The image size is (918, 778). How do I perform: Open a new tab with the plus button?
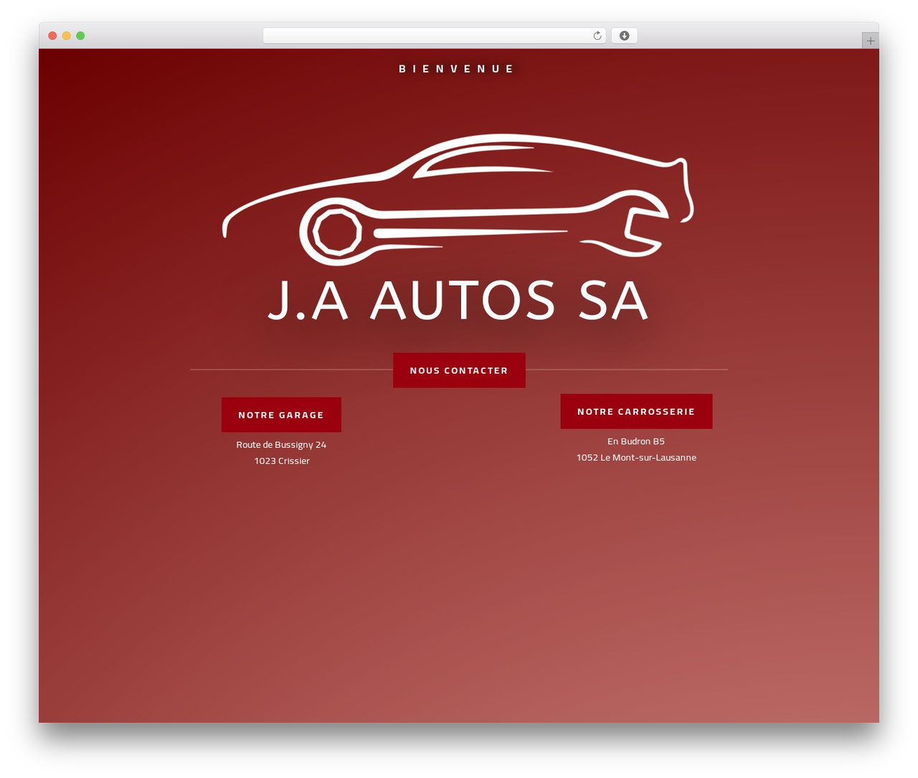click(x=870, y=41)
